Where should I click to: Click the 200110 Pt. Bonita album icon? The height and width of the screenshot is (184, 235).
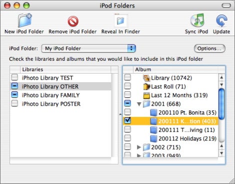[x=153, y=113]
